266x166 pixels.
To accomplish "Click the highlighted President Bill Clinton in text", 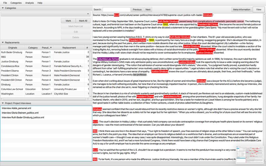I will (x=208, y=24).
